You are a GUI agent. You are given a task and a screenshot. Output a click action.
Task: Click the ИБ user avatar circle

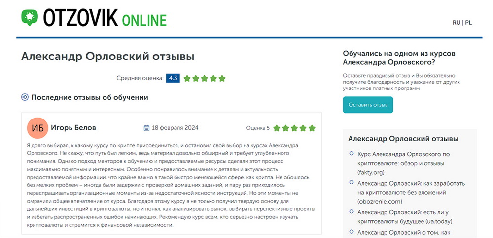(37, 128)
